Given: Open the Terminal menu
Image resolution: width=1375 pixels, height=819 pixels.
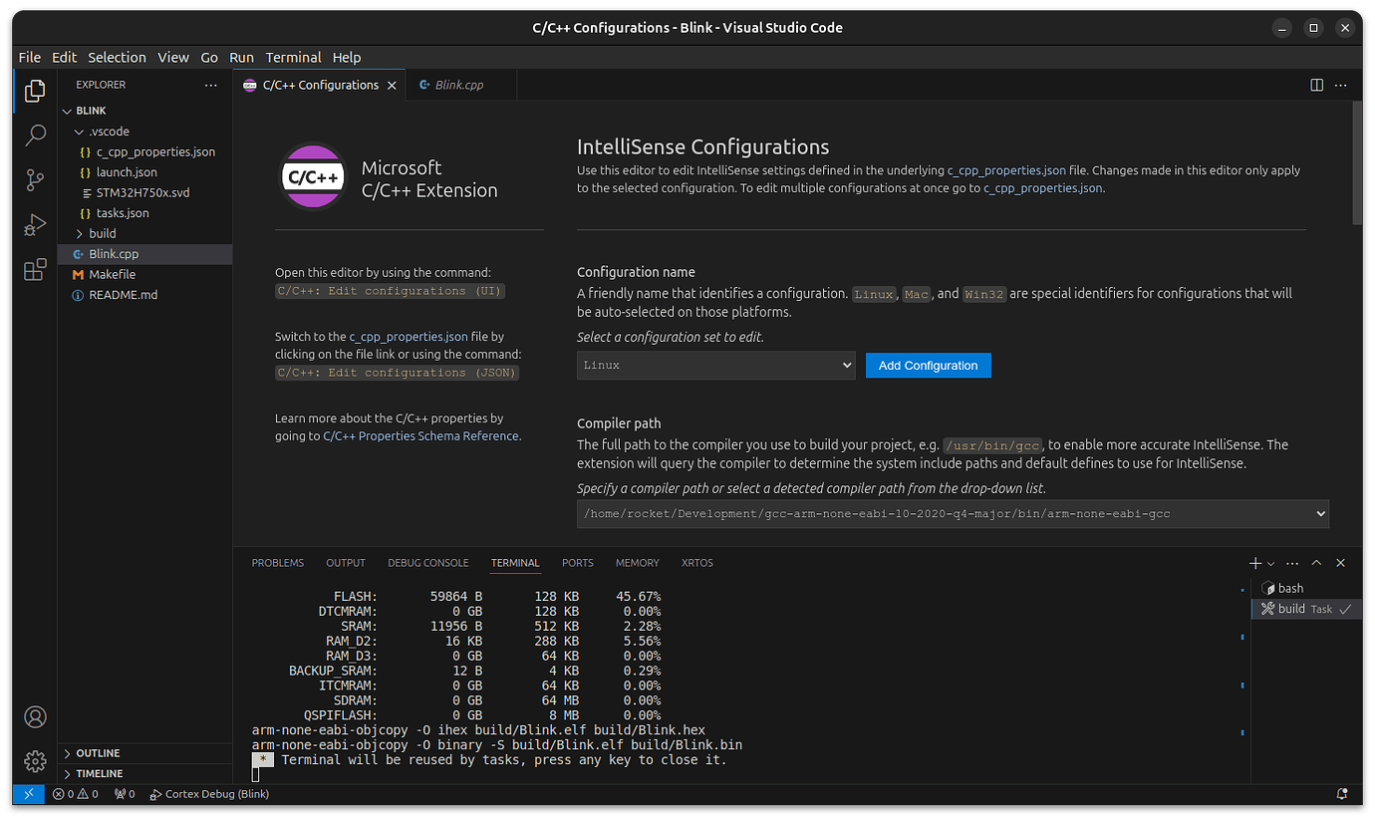Looking at the screenshot, I should [x=293, y=57].
